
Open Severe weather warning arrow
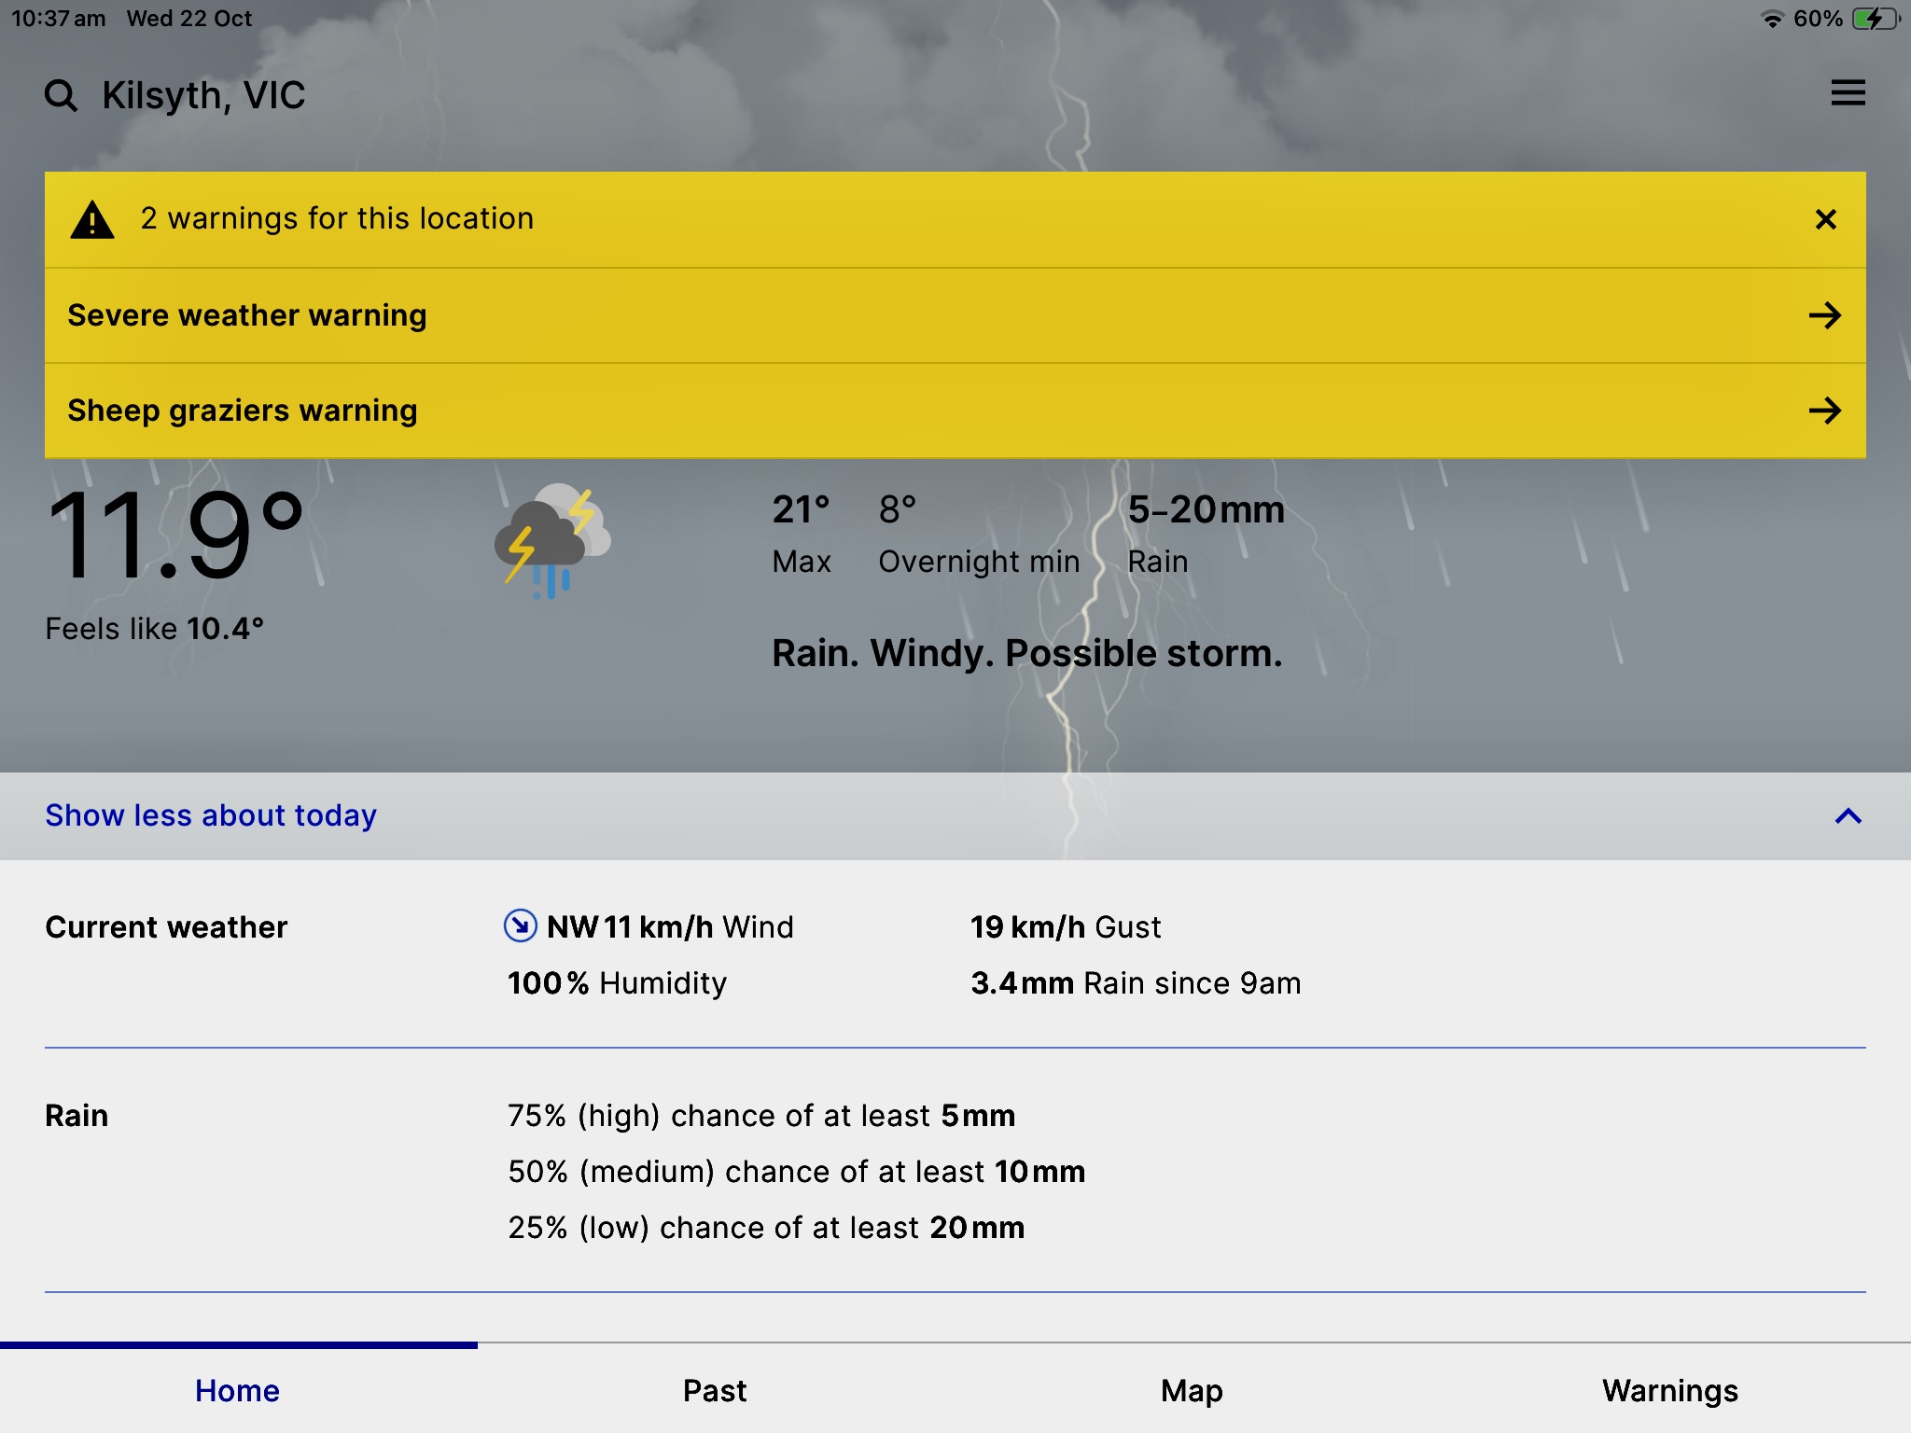pos(1824,315)
